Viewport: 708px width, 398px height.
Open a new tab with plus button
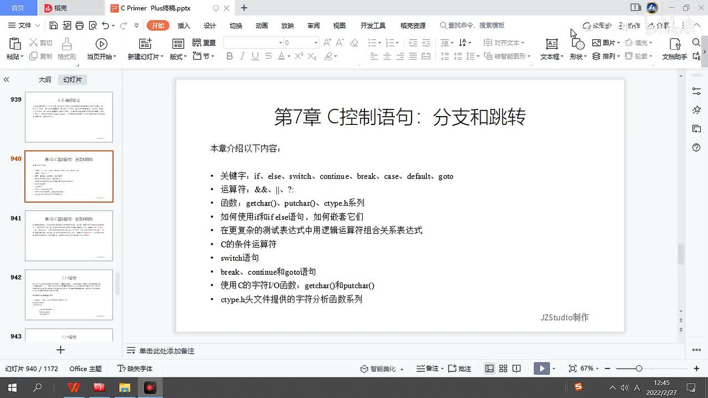pyautogui.click(x=244, y=8)
